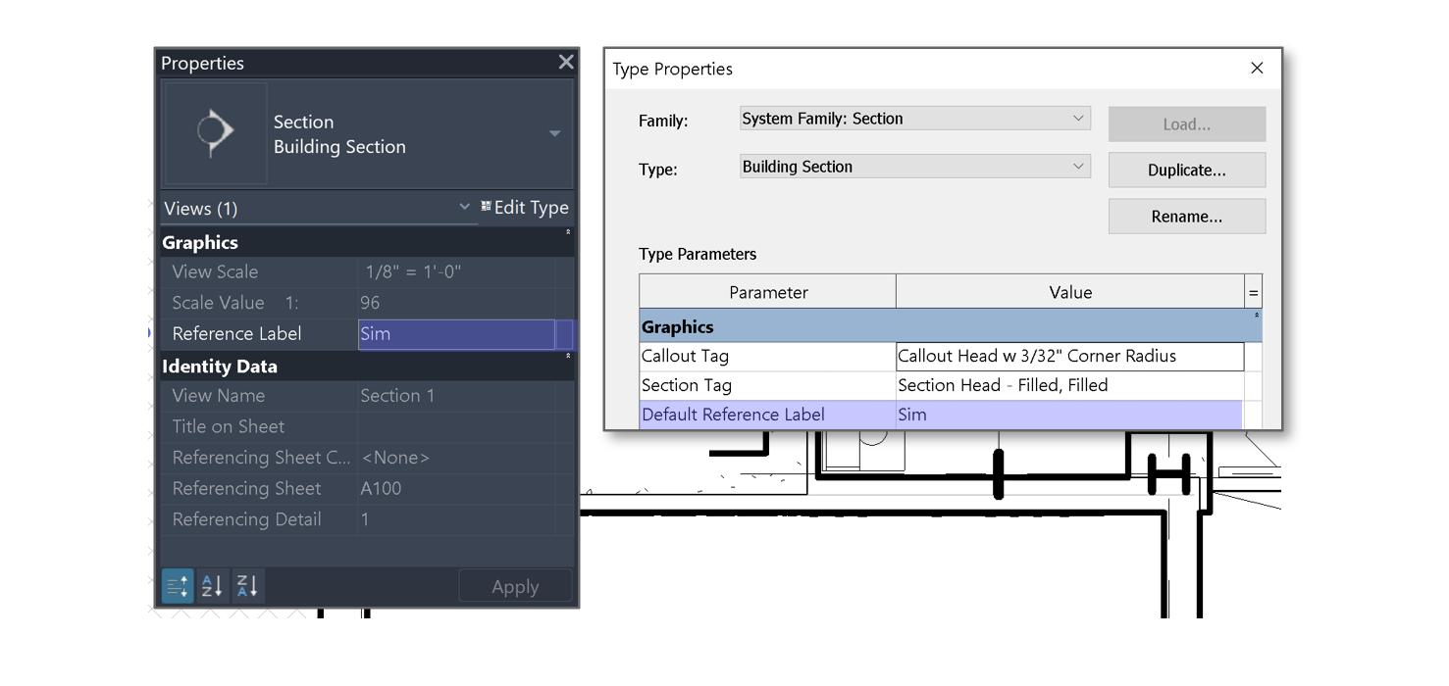
Task: Toggle the equals column header in Type Parameters
Action: pos(1253,291)
